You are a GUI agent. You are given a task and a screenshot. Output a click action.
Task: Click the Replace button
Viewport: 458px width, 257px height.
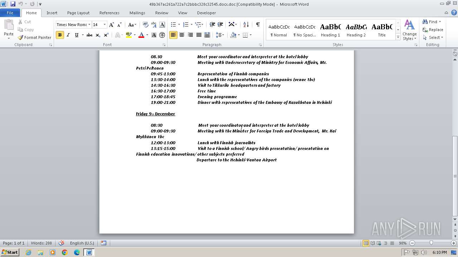pos(433,30)
